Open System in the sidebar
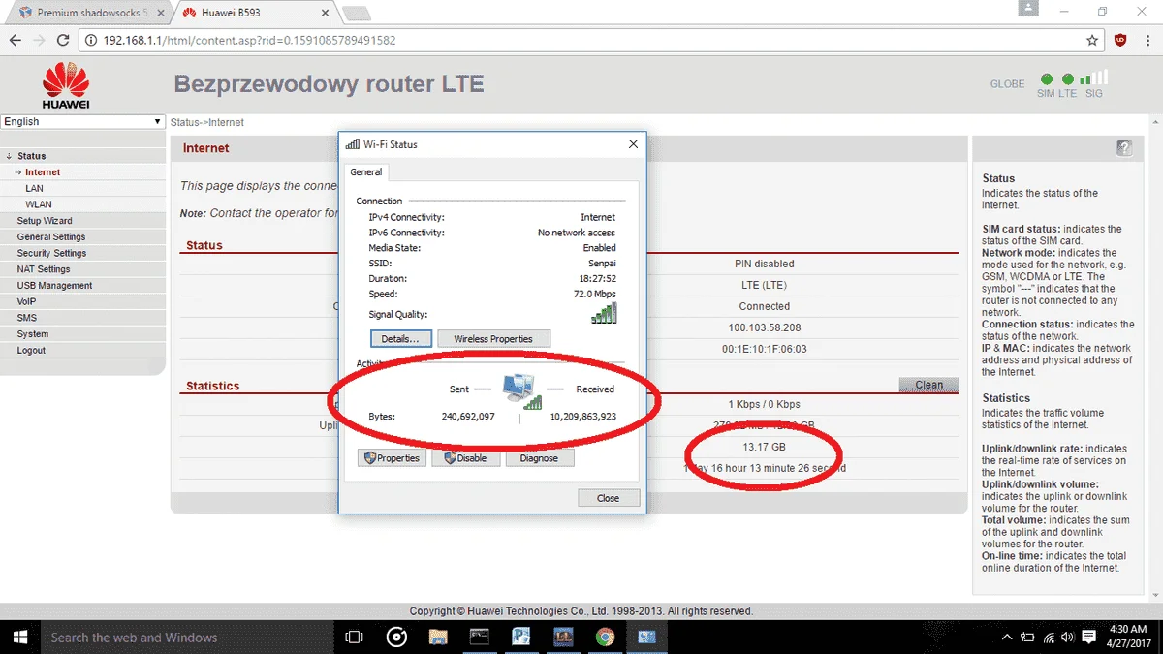Screen dimensions: 1163x654 coord(33,334)
